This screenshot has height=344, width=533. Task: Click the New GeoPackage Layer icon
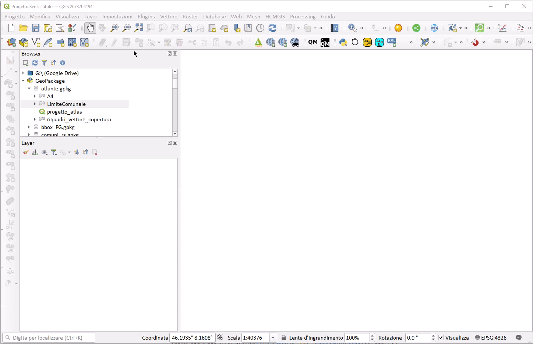[x=24, y=42]
